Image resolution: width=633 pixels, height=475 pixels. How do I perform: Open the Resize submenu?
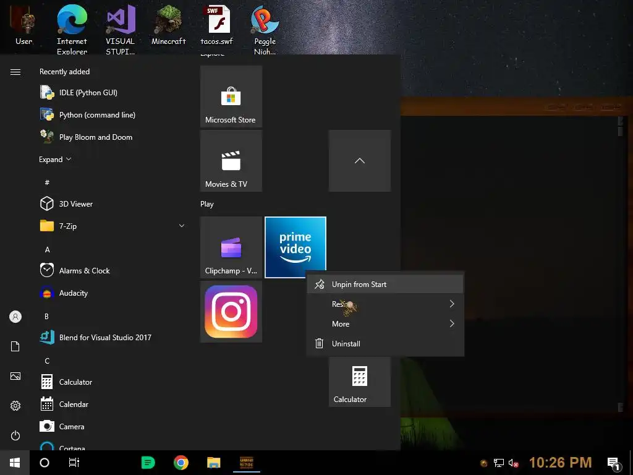385,304
